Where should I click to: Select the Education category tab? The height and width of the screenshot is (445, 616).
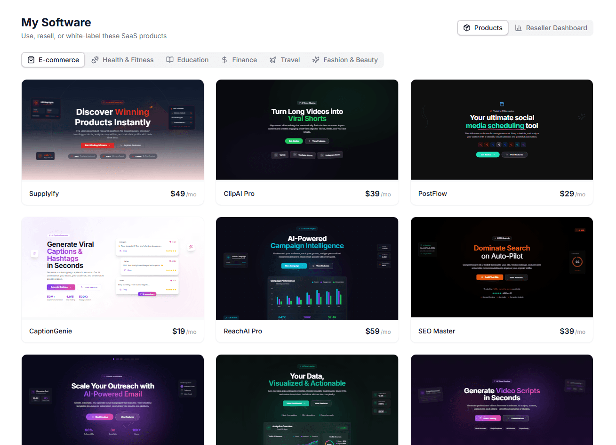click(187, 60)
